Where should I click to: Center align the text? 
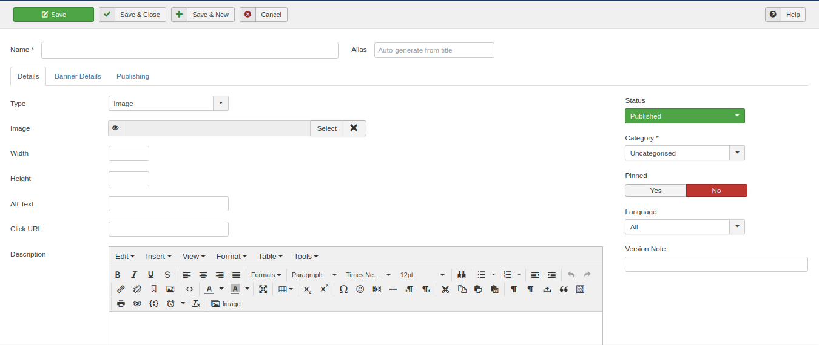(x=203, y=275)
